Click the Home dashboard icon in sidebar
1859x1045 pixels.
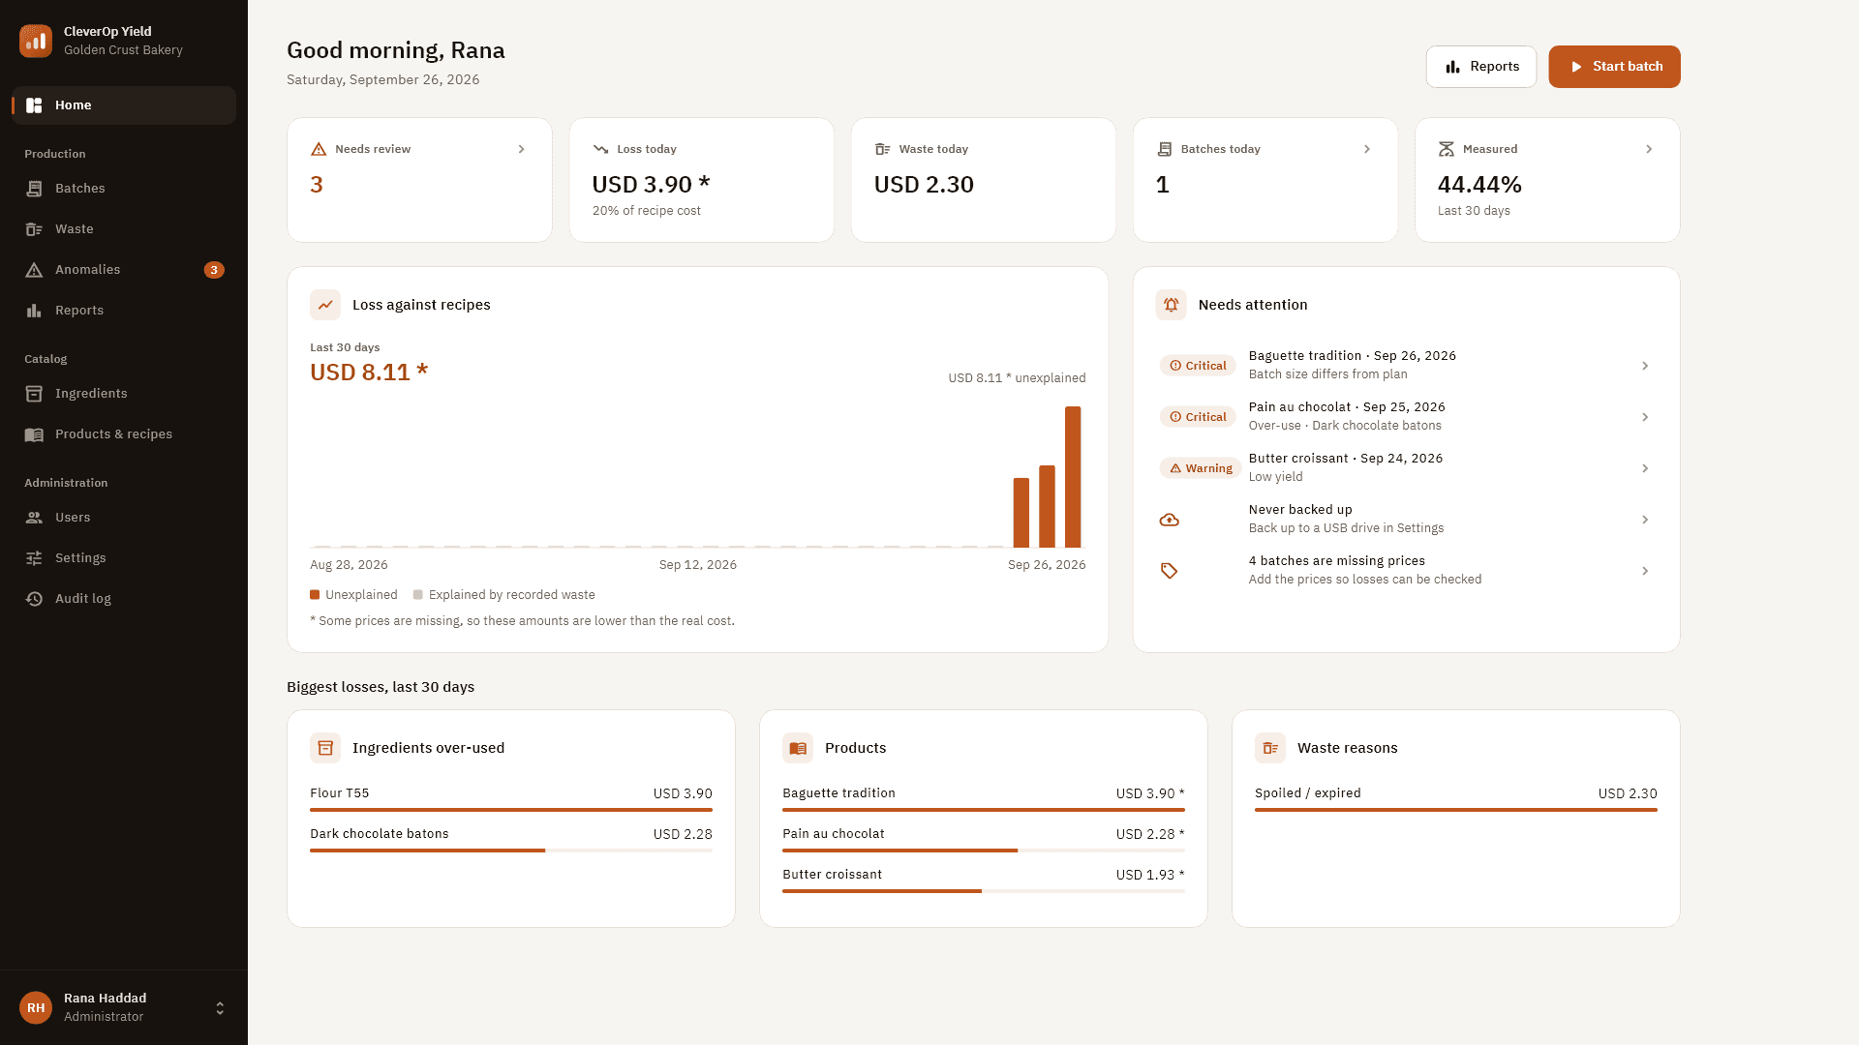tap(34, 105)
